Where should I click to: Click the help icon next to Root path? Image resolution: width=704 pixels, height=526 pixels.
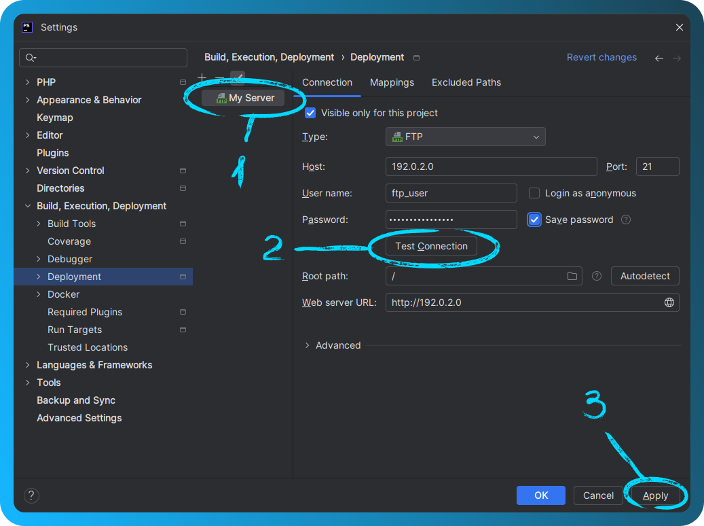[596, 276]
